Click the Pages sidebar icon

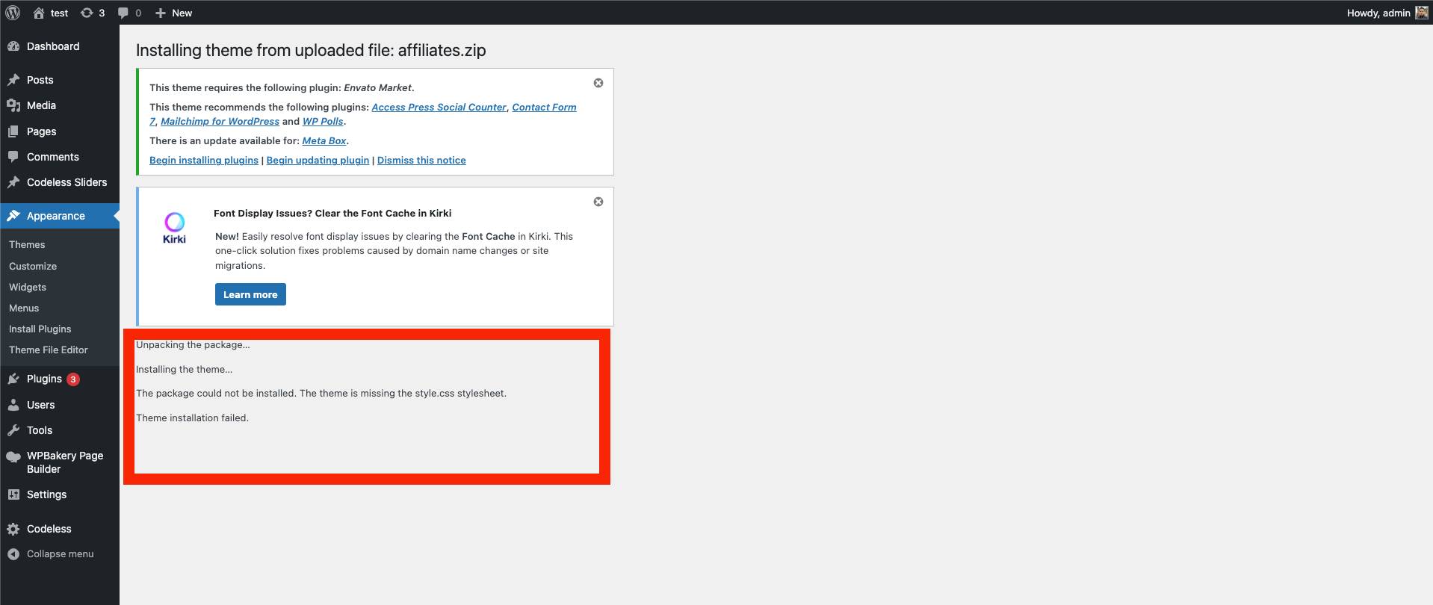point(13,131)
